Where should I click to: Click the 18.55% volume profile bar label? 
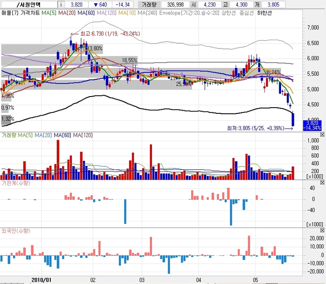[x=130, y=60]
